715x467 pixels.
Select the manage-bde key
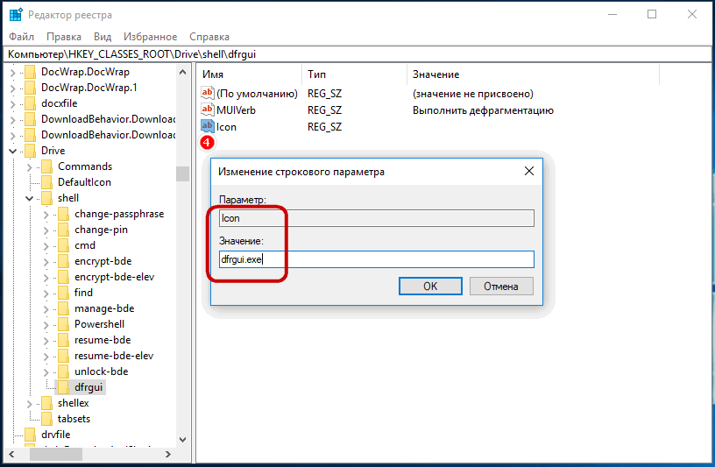[x=104, y=308]
